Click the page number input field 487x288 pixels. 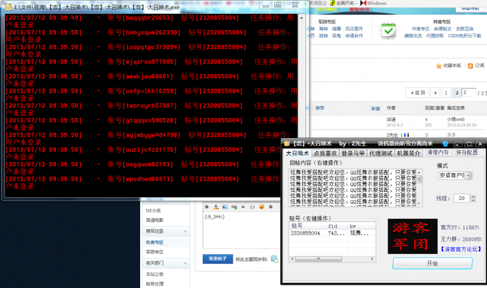point(469,92)
